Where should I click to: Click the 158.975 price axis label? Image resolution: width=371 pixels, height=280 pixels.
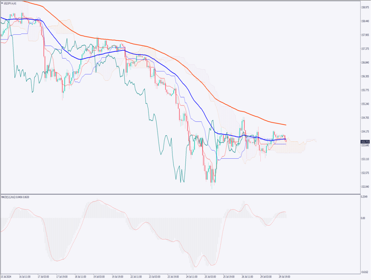click(365, 7)
